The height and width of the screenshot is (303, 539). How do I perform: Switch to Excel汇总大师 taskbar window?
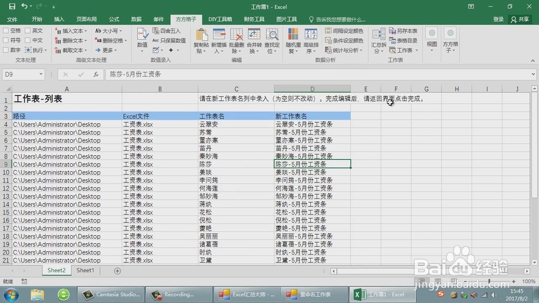click(246, 294)
